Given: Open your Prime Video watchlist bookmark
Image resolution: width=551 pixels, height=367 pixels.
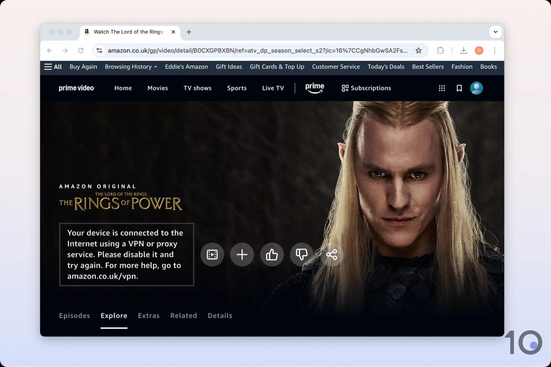Looking at the screenshot, I should (x=459, y=88).
